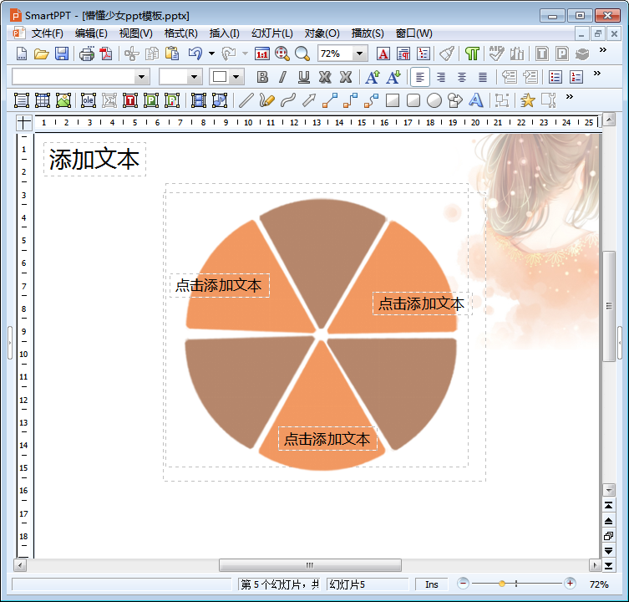This screenshot has width=629, height=602.
Task: Open the 视图(V) menu
Action: [136, 33]
